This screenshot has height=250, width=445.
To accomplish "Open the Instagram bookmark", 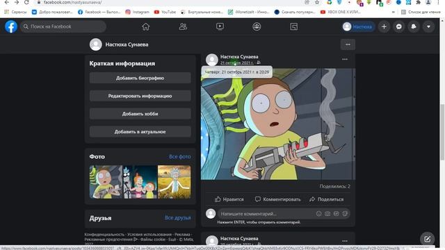I will (138, 12).
